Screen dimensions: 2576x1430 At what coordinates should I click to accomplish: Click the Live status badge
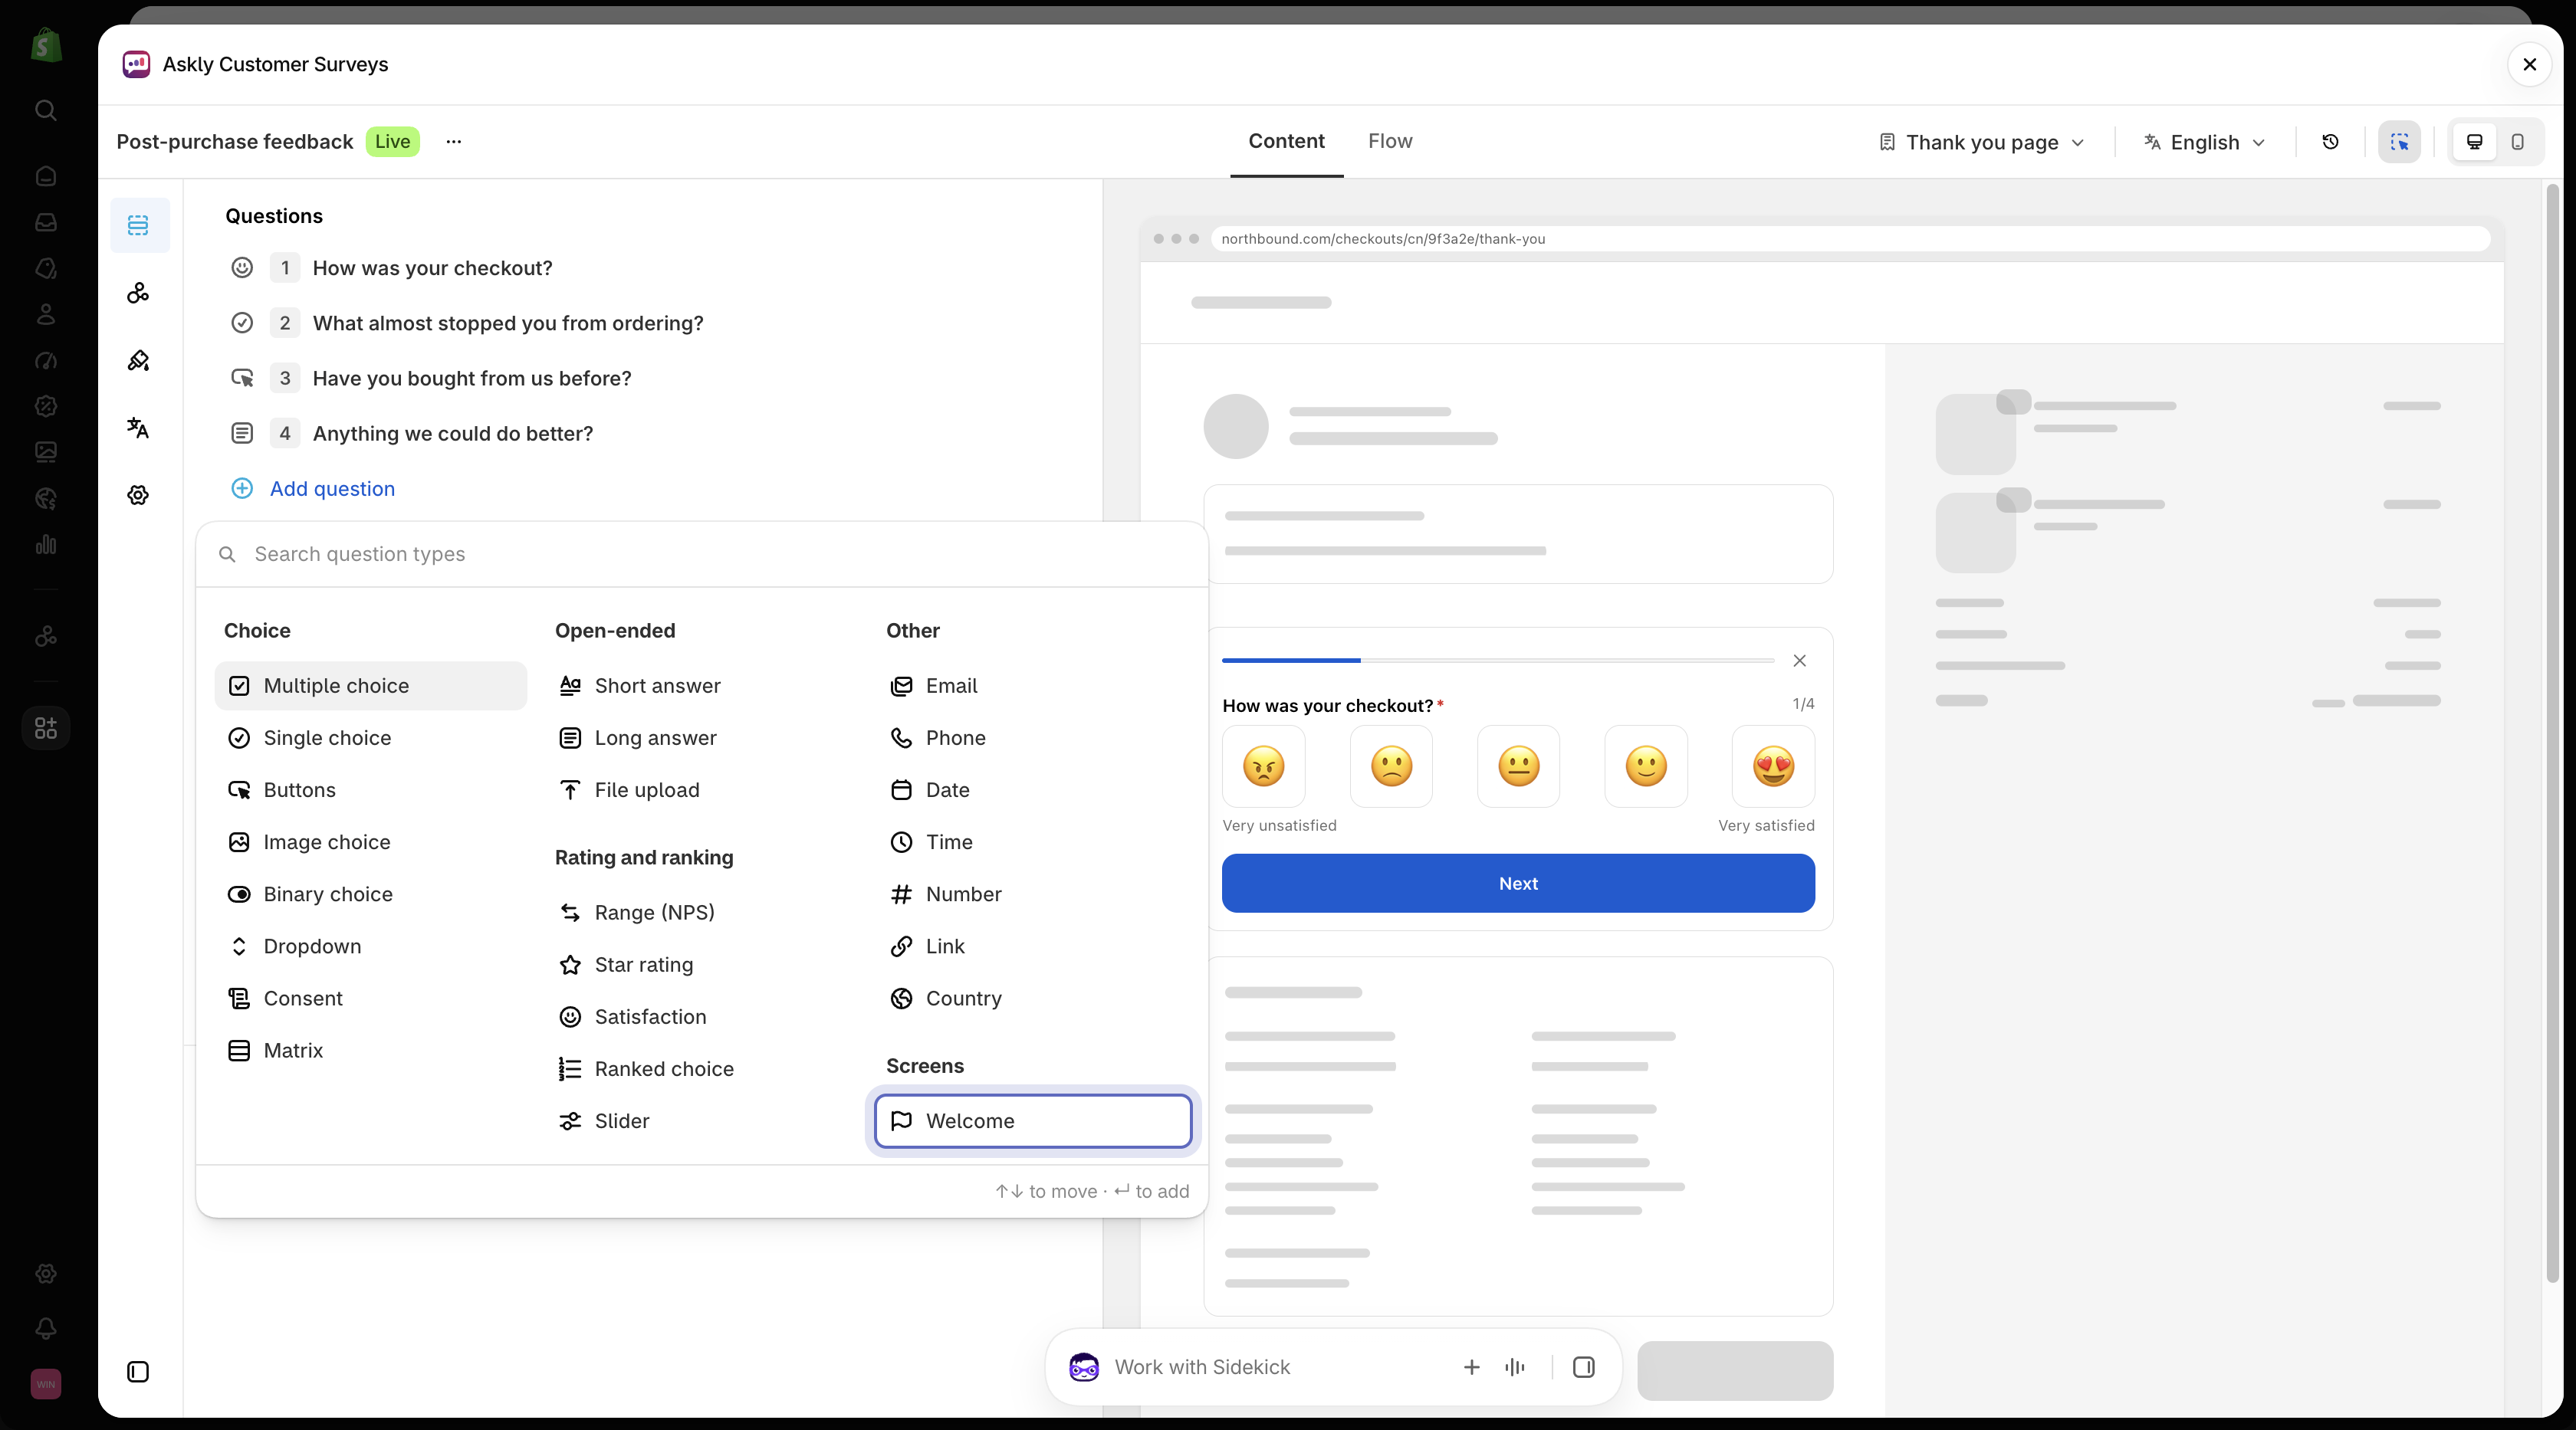pos(392,141)
